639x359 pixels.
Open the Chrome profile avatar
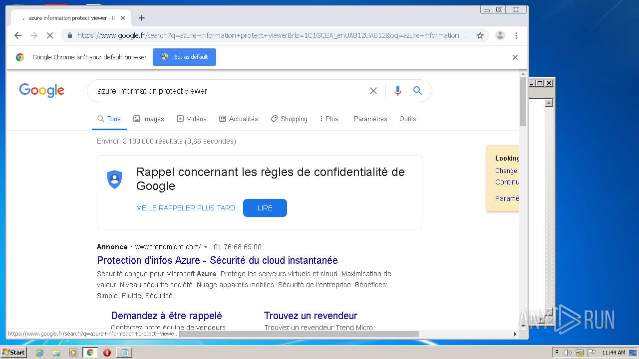pos(500,35)
